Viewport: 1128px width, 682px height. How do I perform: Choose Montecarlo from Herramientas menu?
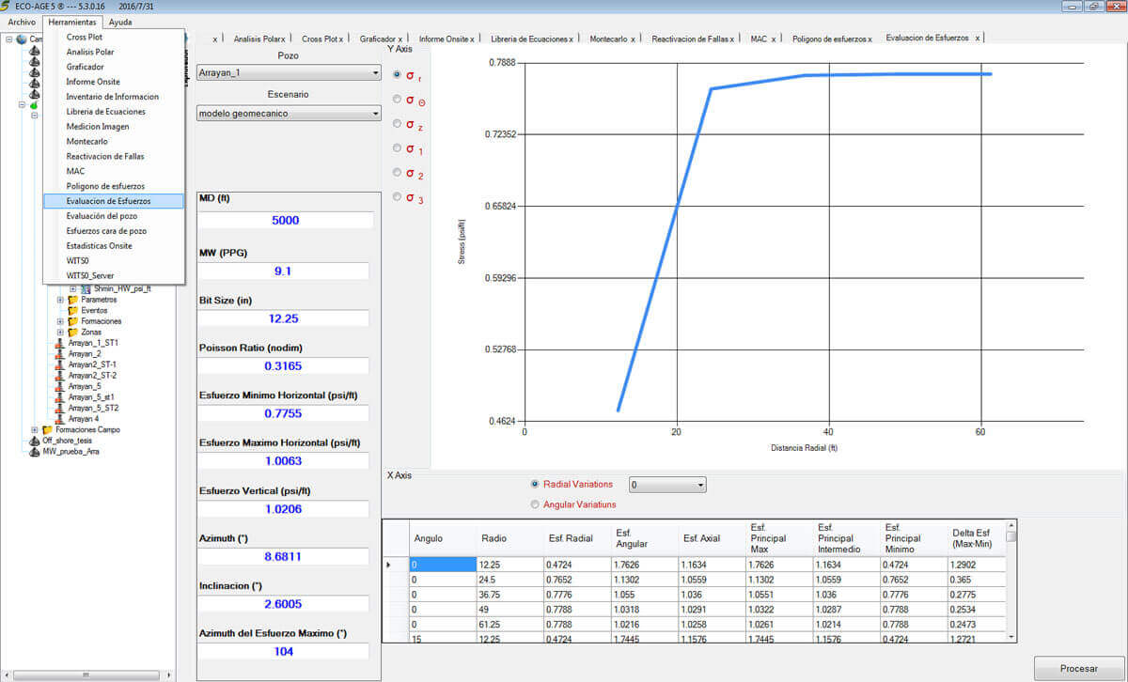(114, 141)
